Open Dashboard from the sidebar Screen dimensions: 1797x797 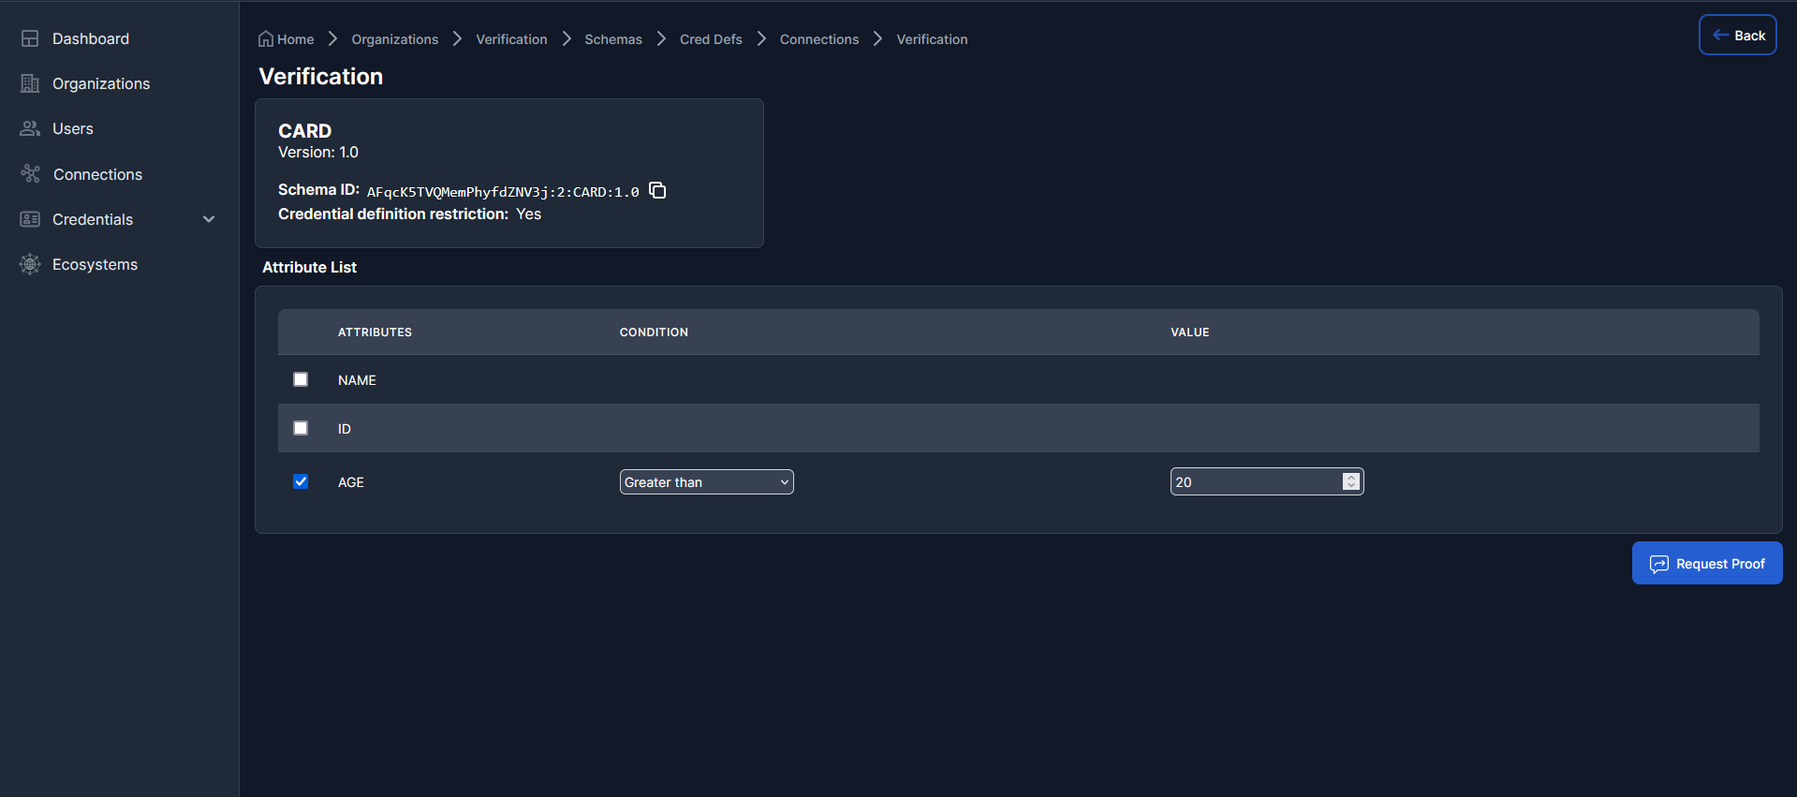91,38
